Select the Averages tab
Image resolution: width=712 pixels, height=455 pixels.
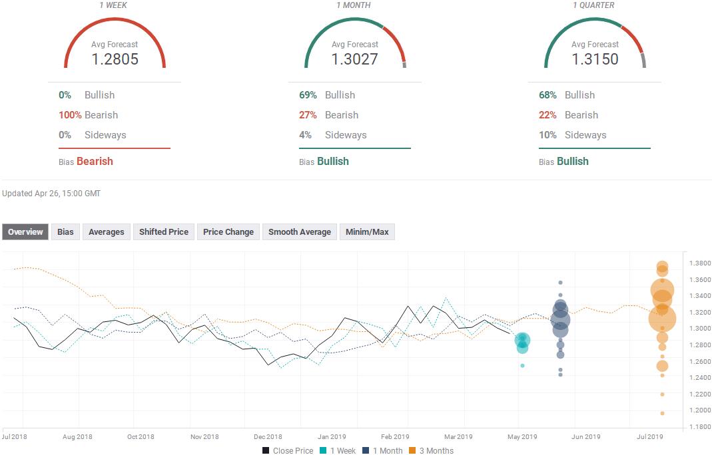(x=107, y=232)
